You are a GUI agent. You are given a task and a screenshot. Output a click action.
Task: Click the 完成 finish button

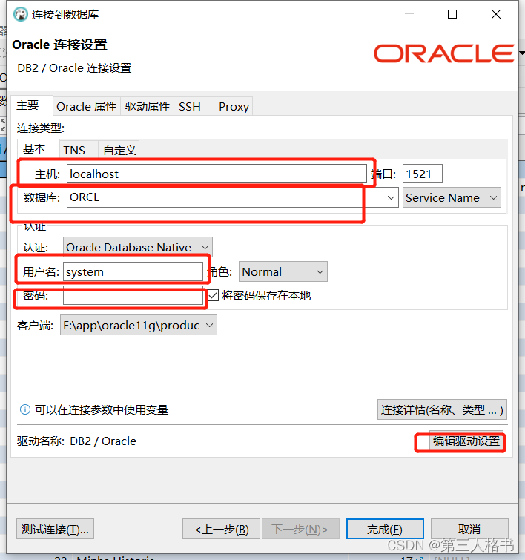click(385, 529)
